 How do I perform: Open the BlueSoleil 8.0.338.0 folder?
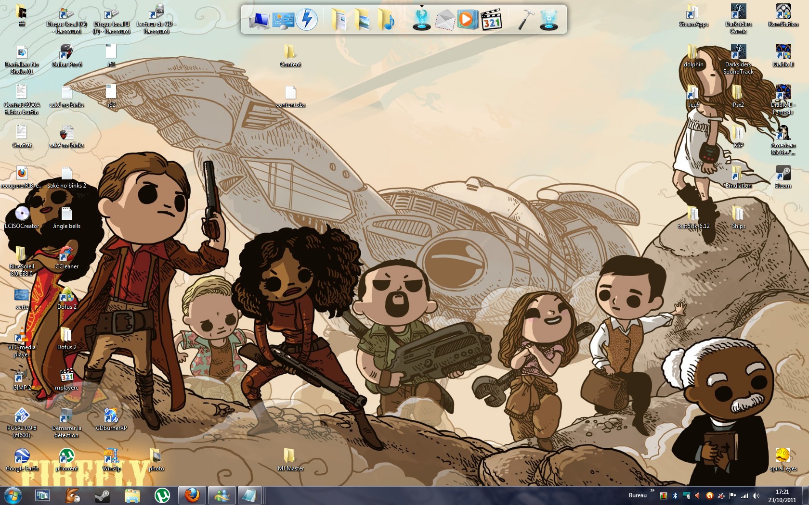(22, 261)
